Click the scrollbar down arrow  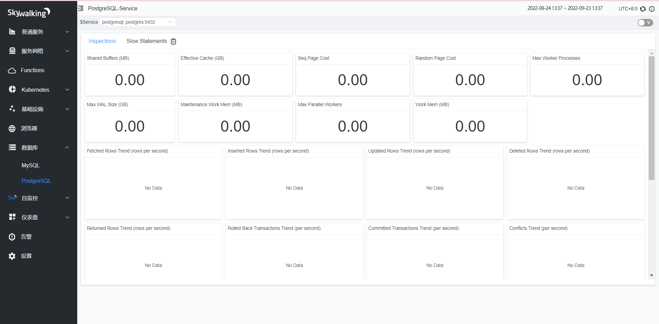(x=651, y=276)
